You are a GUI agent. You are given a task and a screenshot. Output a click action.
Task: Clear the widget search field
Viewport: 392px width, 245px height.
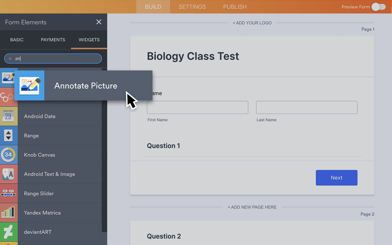10,58
